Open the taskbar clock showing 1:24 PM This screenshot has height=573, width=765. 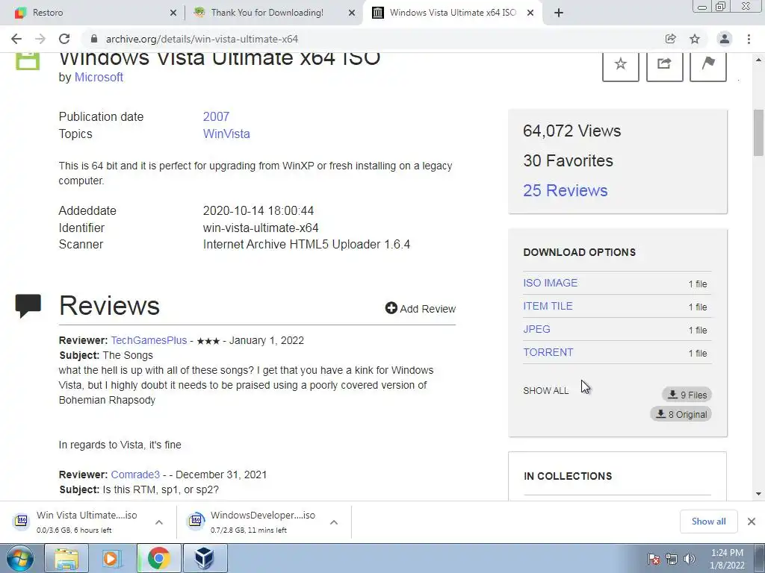click(x=727, y=559)
